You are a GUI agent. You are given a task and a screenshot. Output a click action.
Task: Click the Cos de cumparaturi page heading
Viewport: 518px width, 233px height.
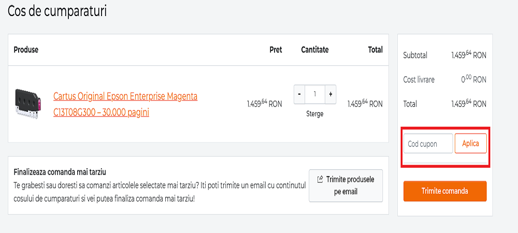point(57,11)
